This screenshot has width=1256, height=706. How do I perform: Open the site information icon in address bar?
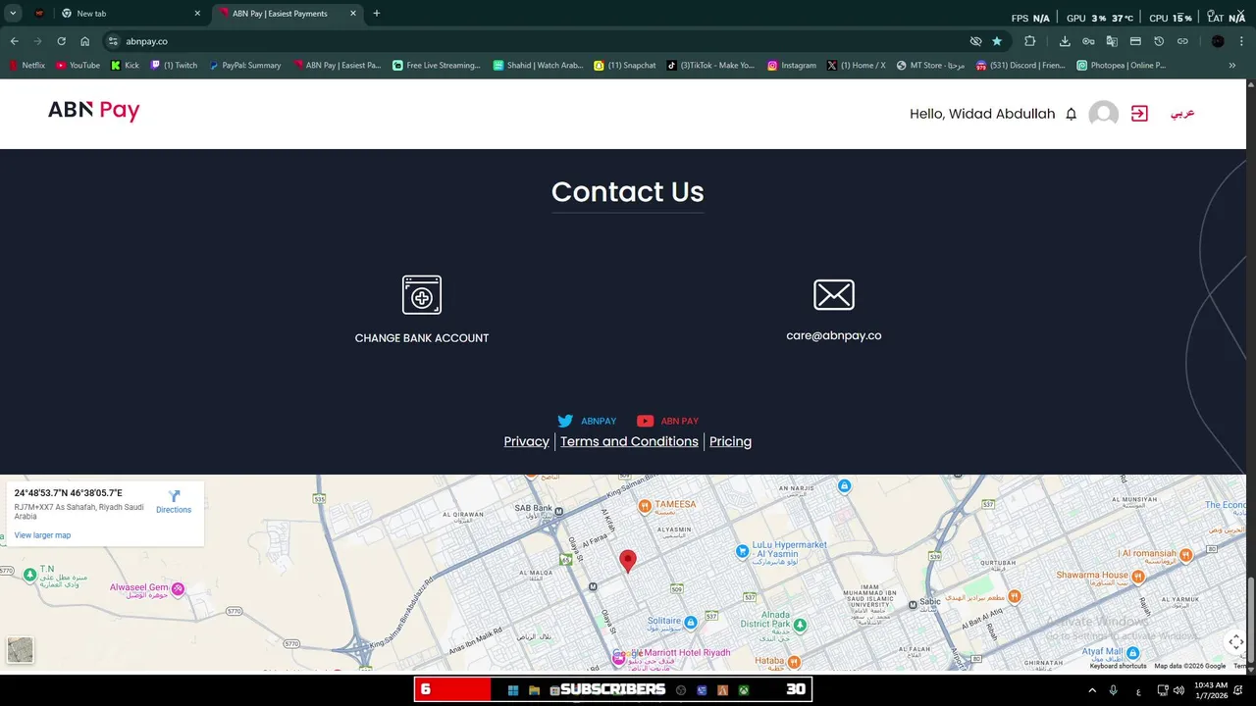pos(113,41)
